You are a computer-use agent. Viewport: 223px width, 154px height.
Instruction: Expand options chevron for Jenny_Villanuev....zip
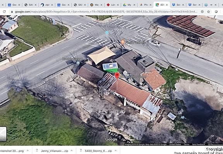tap(72, 151)
